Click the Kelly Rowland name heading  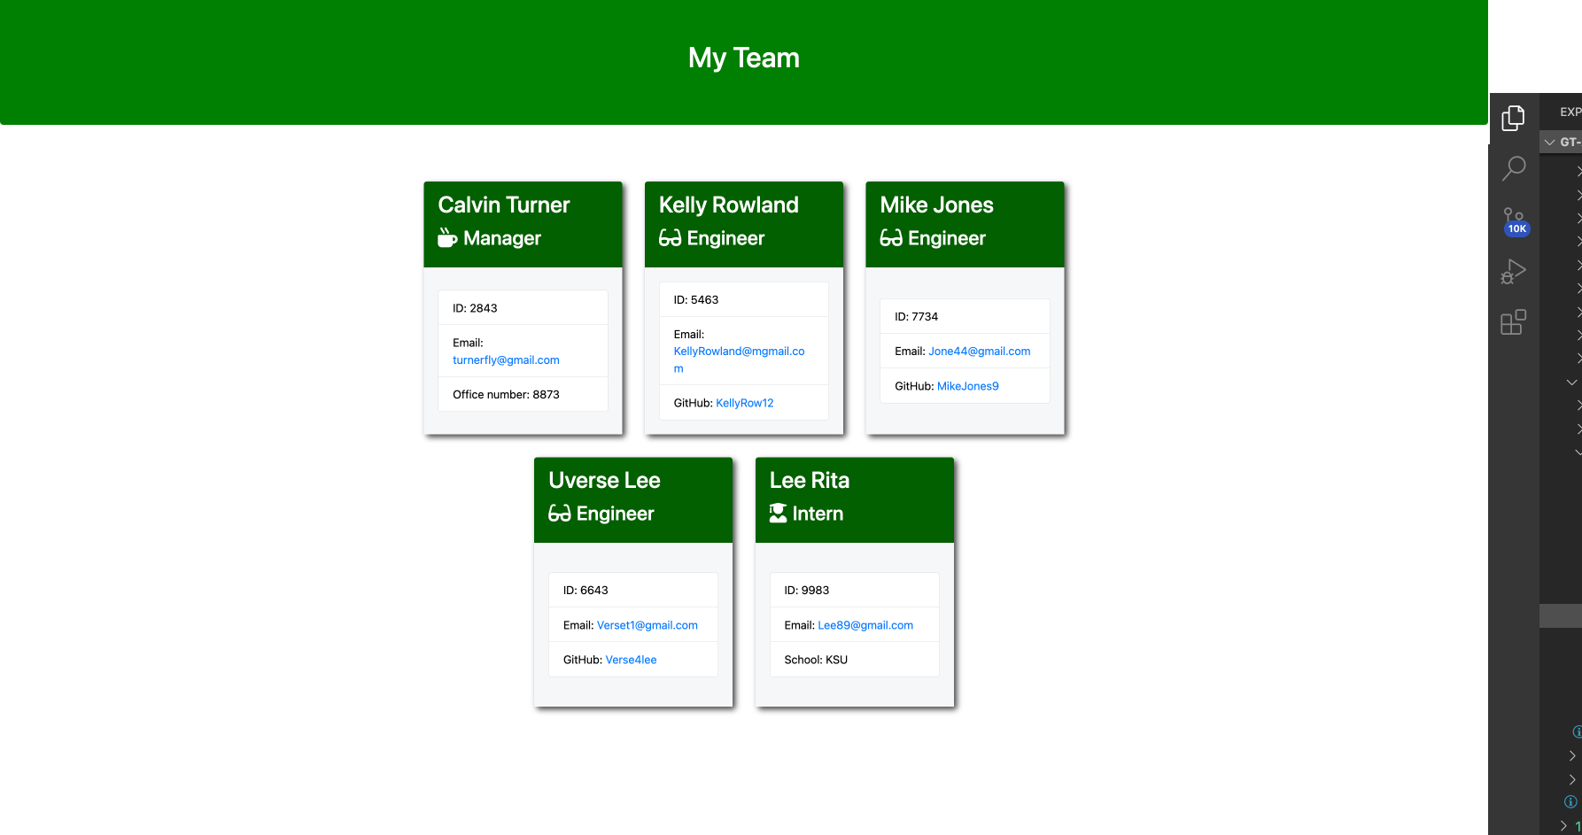click(729, 205)
